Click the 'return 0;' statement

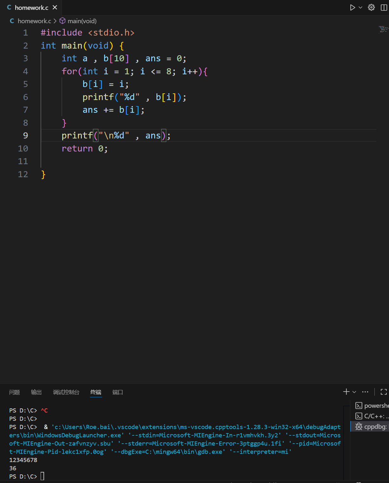tap(85, 149)
